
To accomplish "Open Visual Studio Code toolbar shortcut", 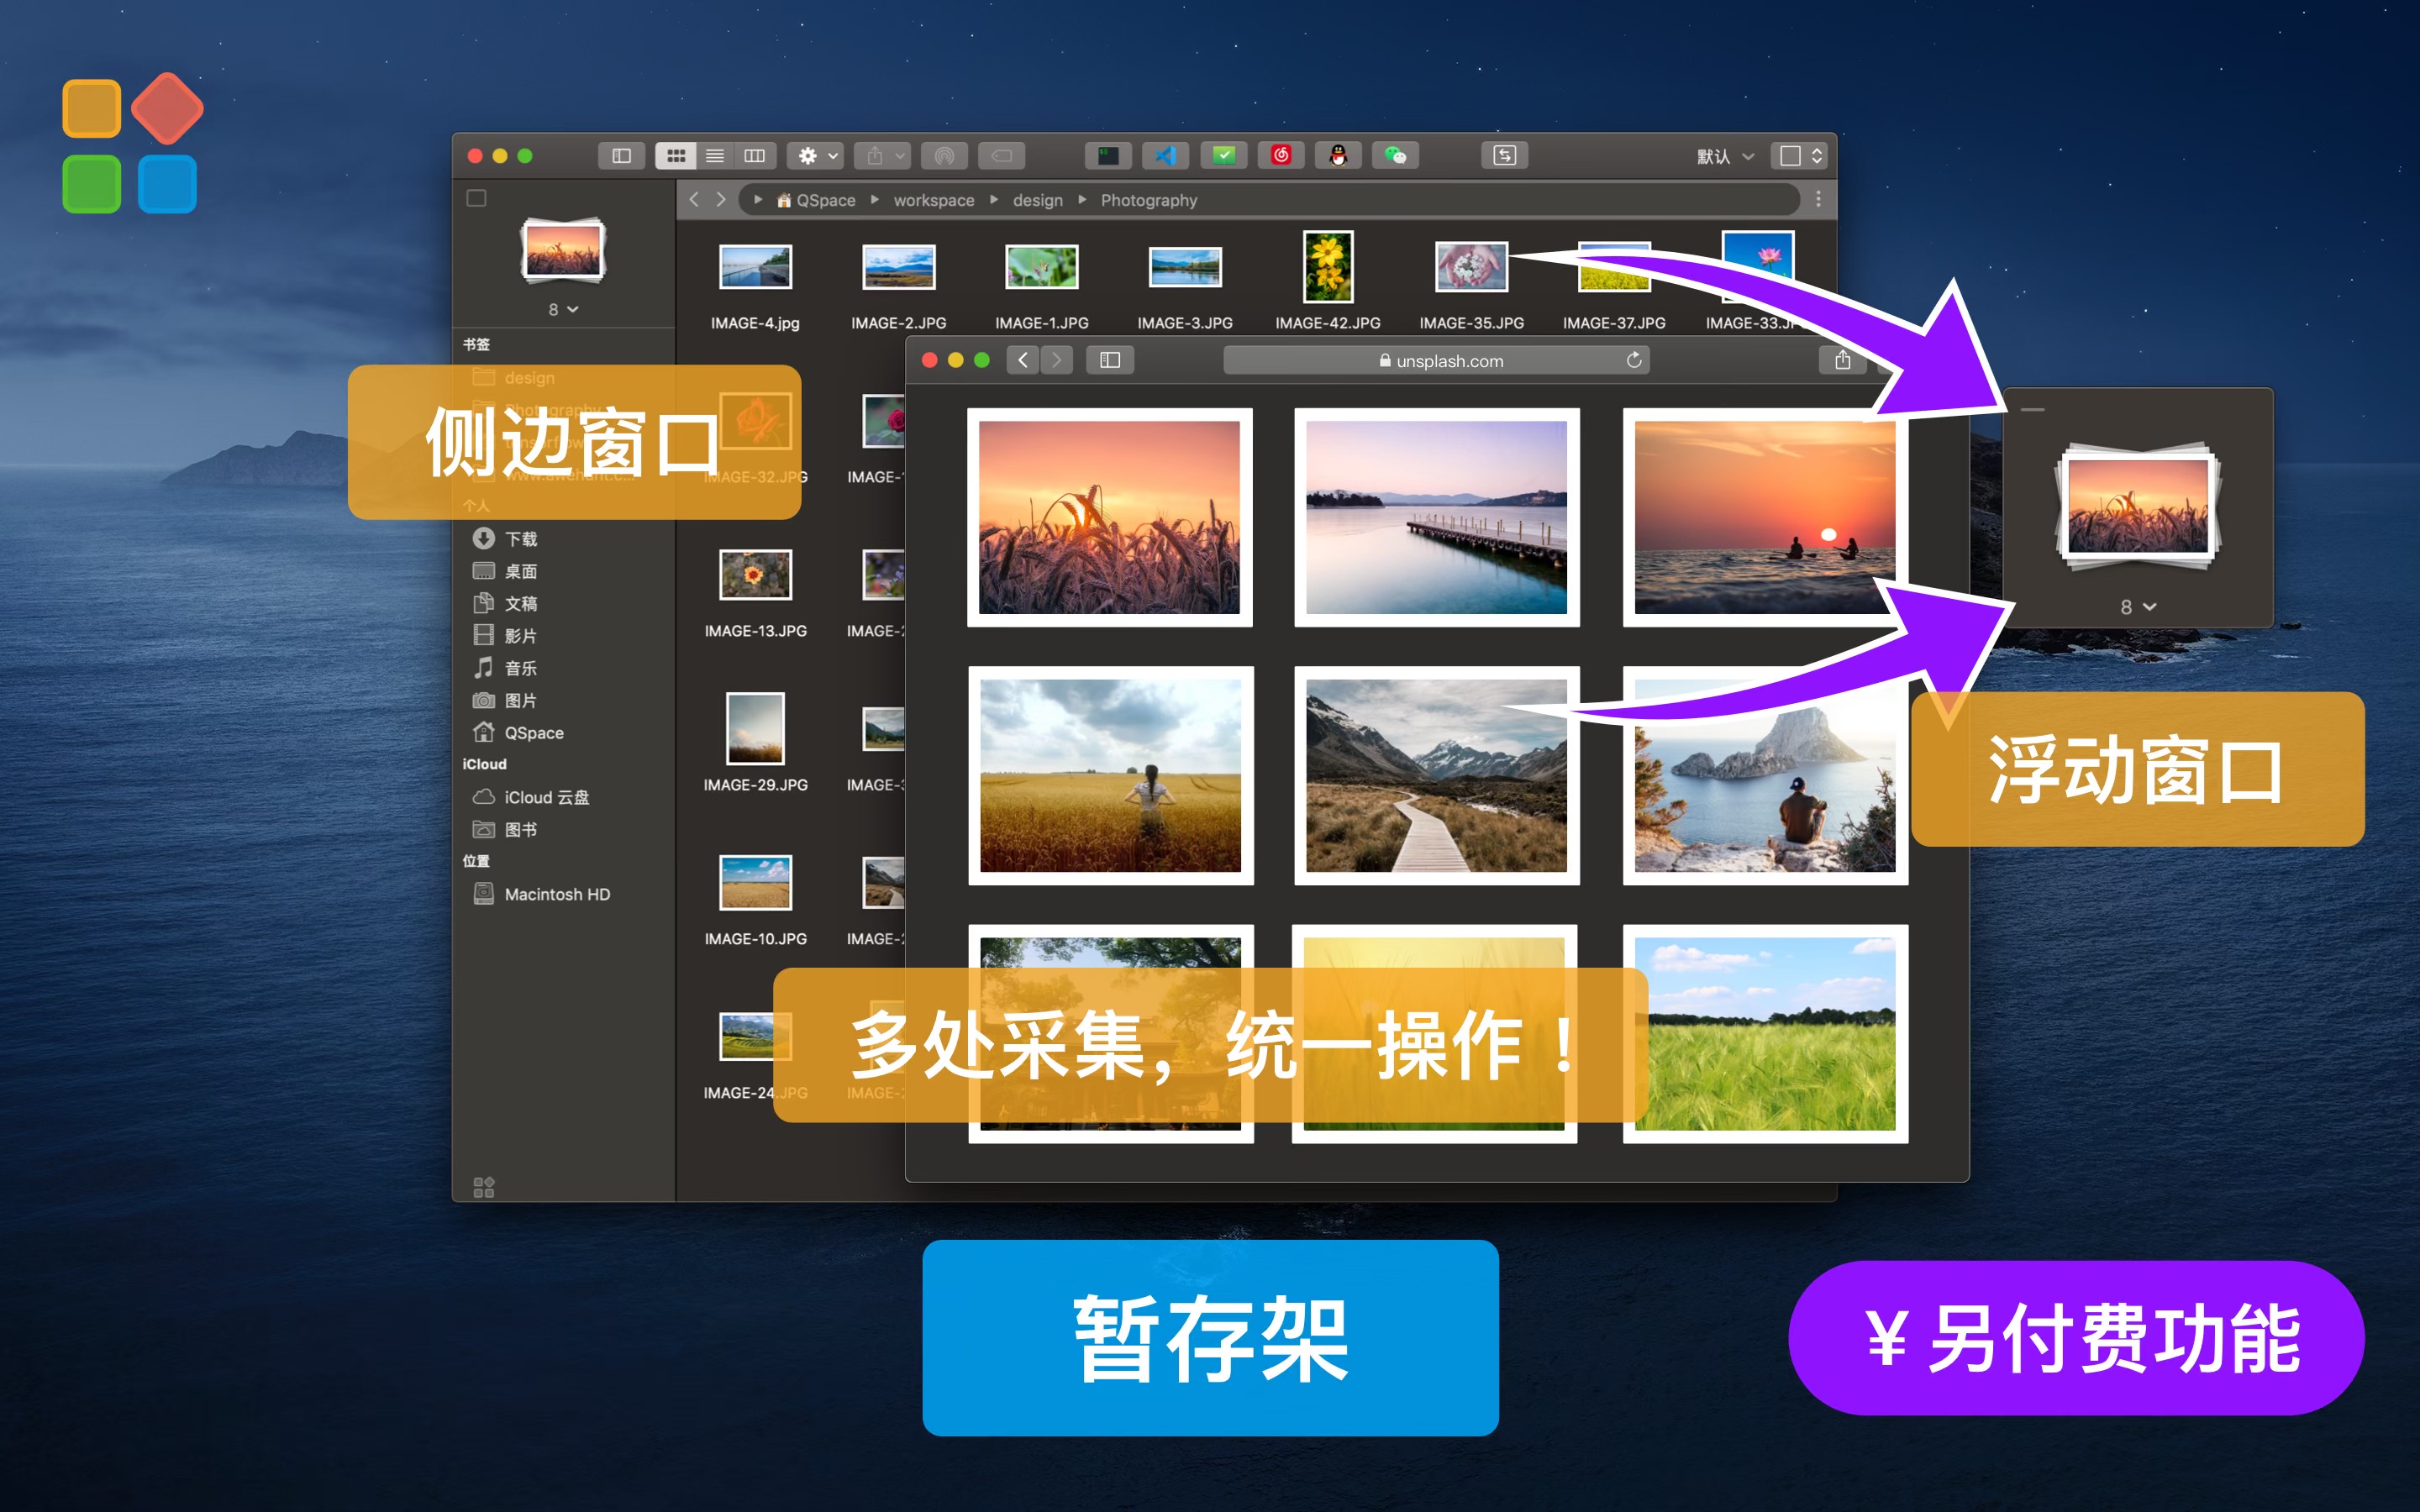I will pos(1166,156).
